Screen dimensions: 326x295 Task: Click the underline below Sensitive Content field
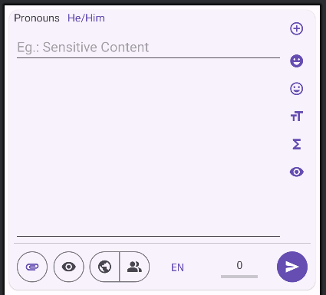pos(148,58)
